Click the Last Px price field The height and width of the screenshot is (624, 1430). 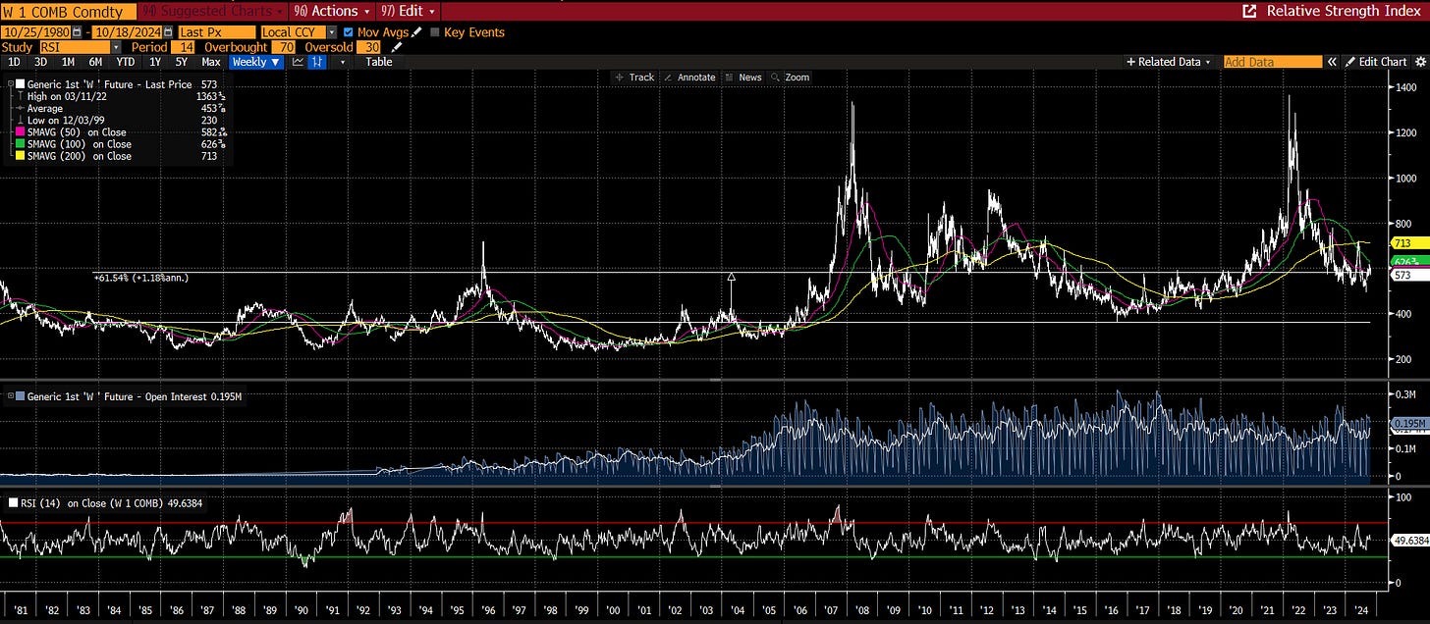point(216,32)
